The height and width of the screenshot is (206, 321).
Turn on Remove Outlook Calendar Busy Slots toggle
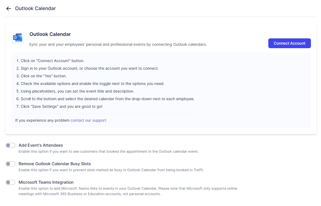pyautogui.click(x=11, y=164)
